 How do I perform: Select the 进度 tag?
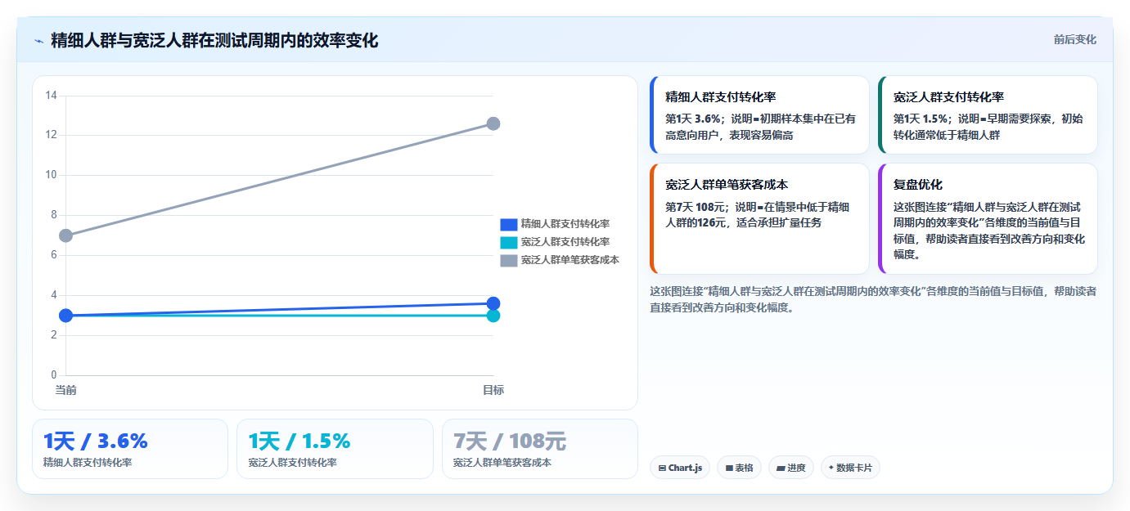pos(790,468)
